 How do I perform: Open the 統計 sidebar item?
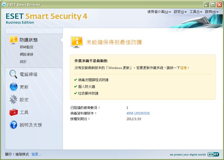pos(23,61)
